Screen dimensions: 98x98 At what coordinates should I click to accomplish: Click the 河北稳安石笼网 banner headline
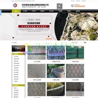[34, 23]
